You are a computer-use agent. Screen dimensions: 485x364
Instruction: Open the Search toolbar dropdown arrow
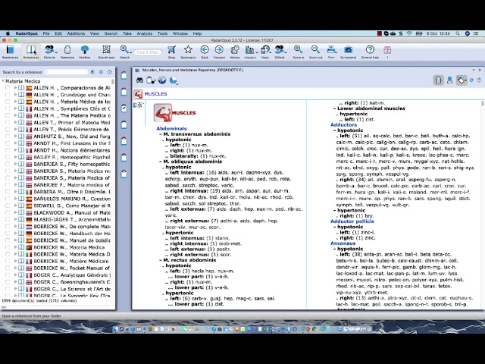[x=130, y=52]
